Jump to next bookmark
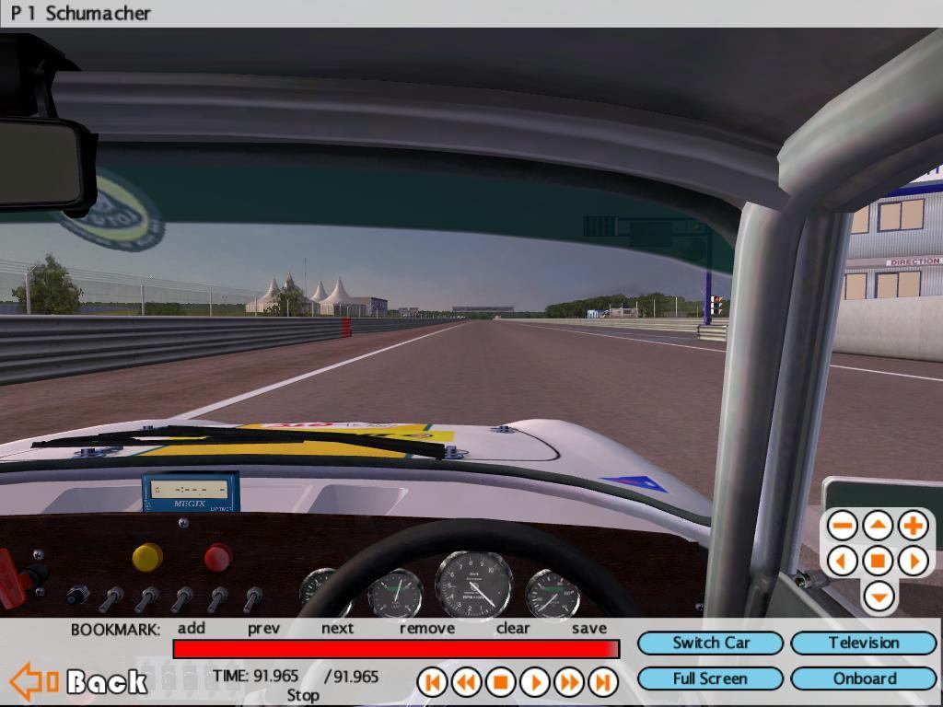943x707 pixels. click(337, 628)
